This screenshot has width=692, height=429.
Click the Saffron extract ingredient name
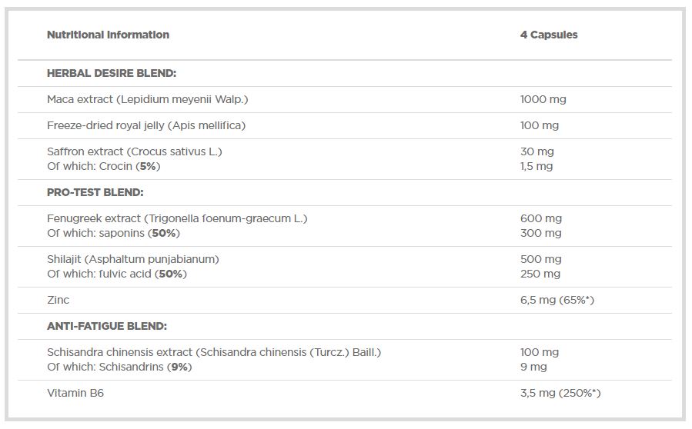(x=134, y=151)
